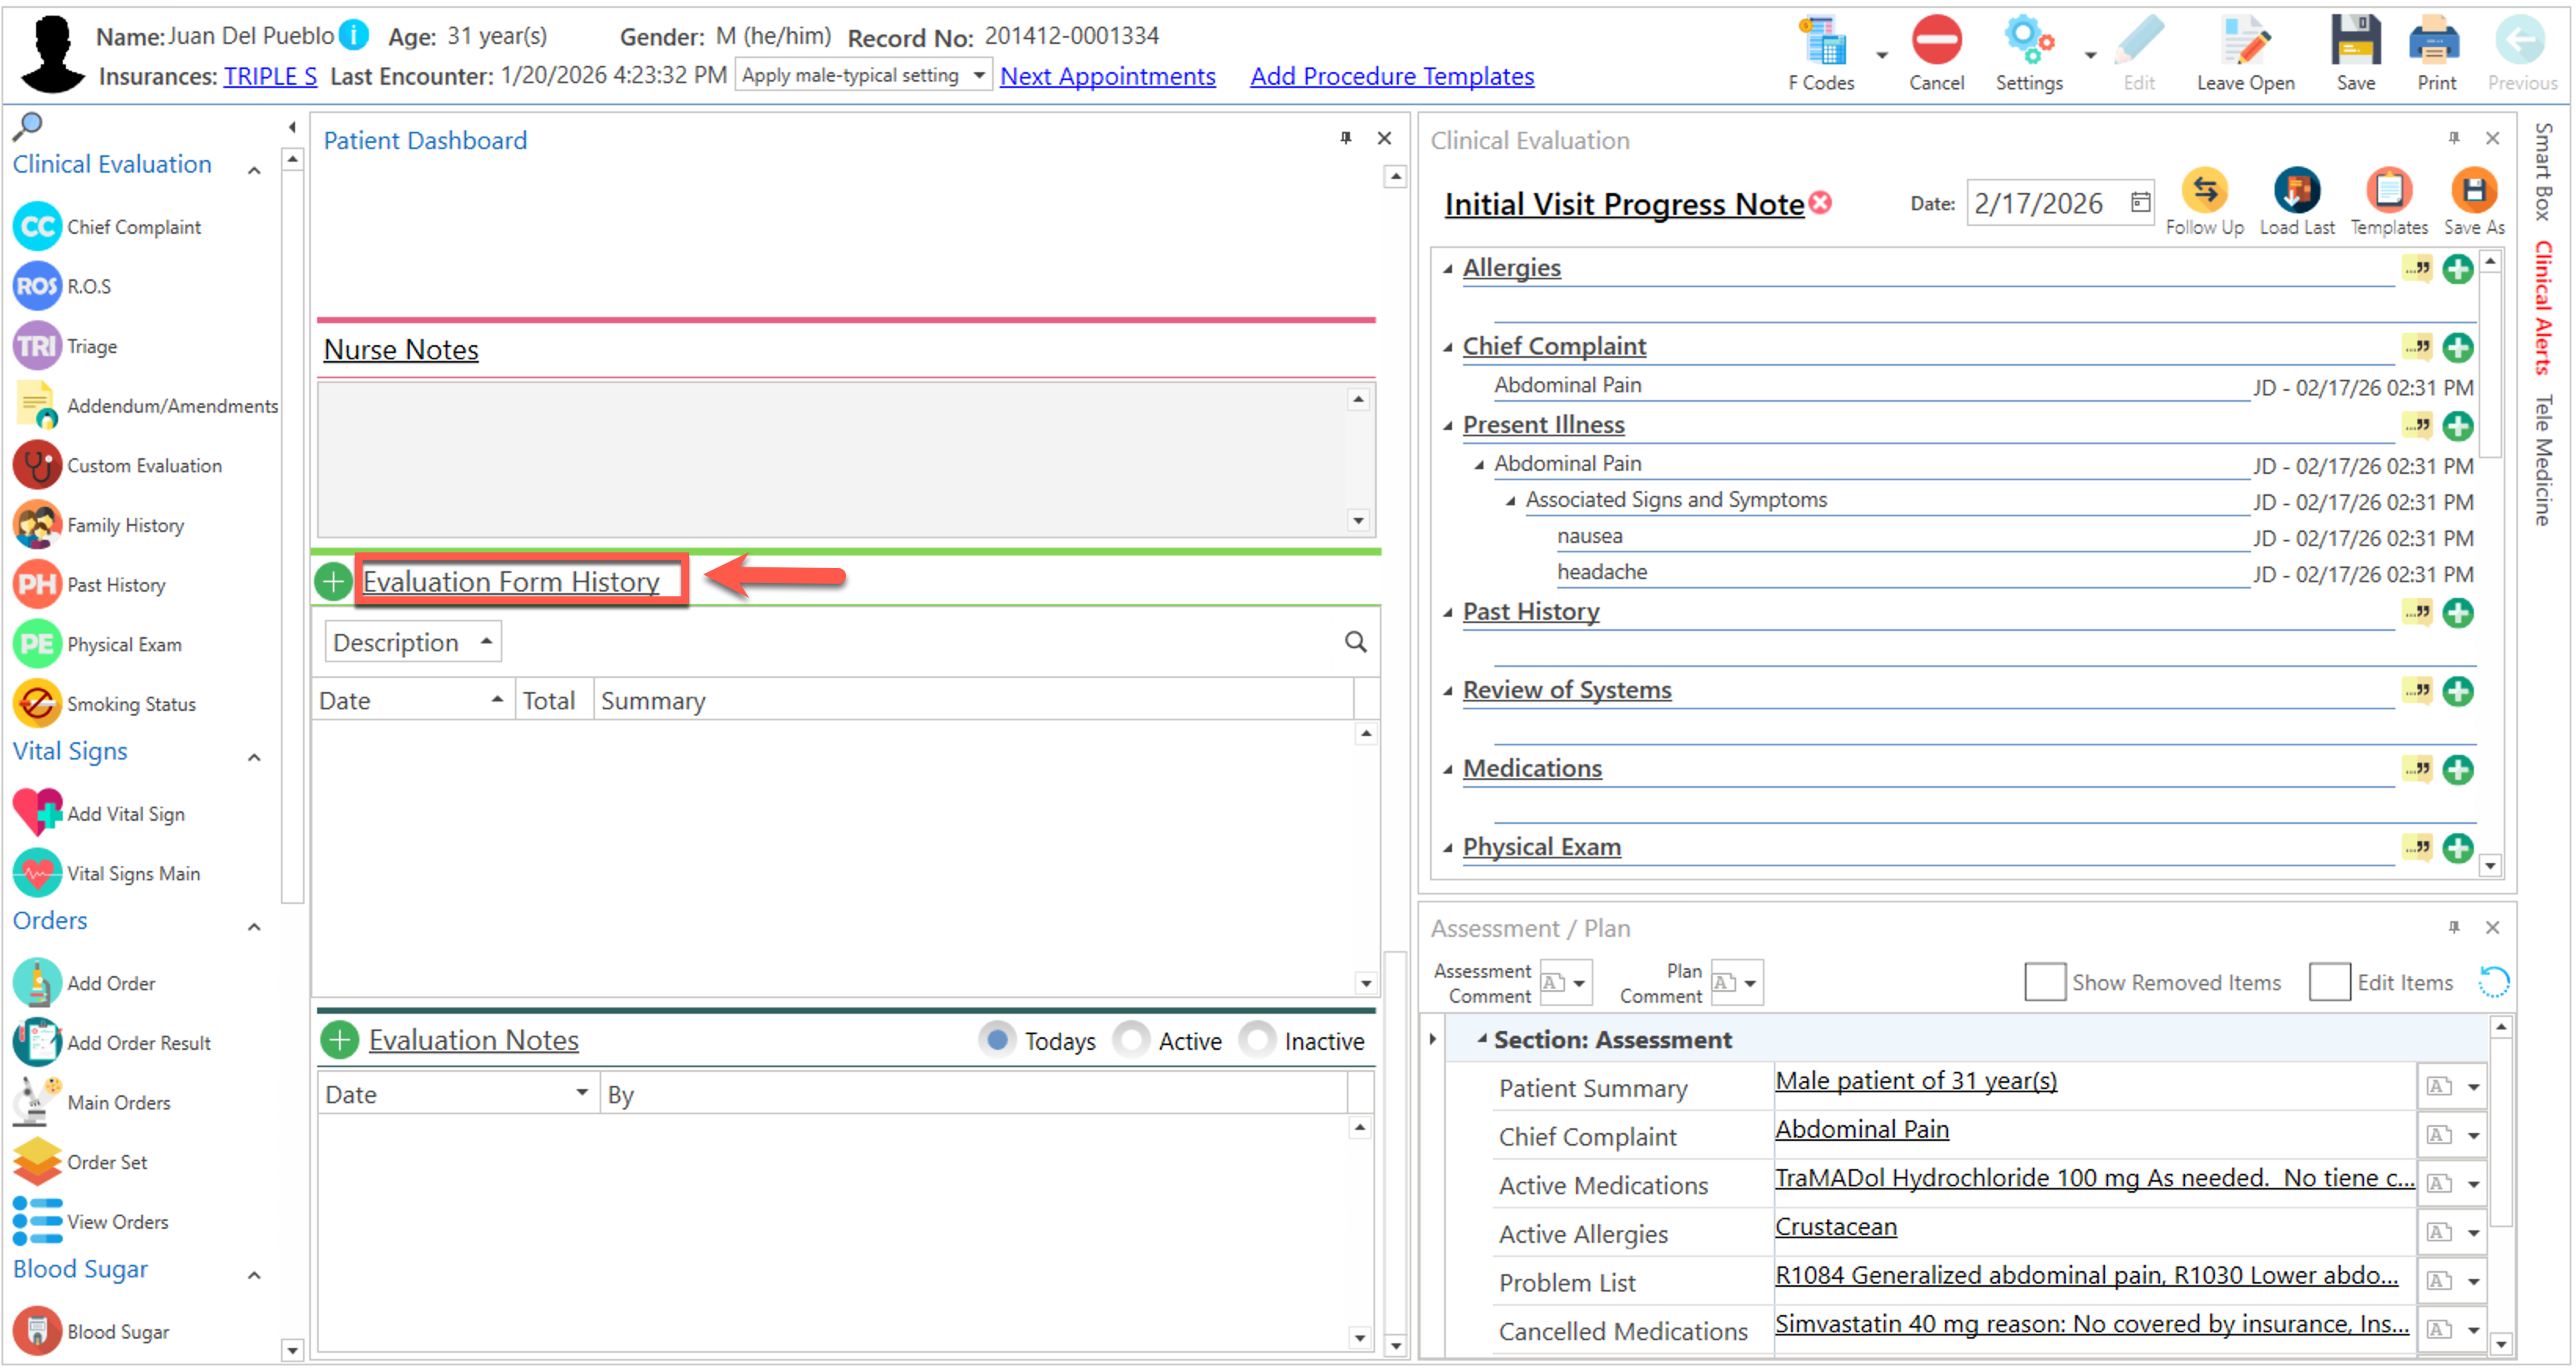
Task: Open the male-typical setting dropdown
Action: point(978,75)
